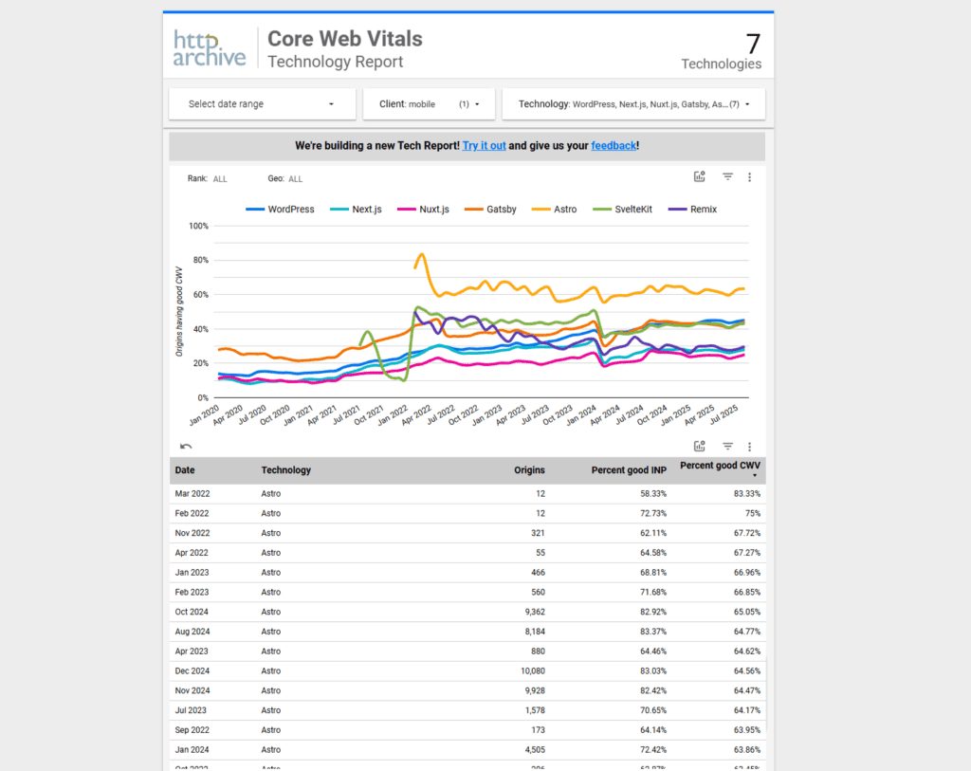Sort table by Origins column header
971x771 pixels.
point(529,470)
